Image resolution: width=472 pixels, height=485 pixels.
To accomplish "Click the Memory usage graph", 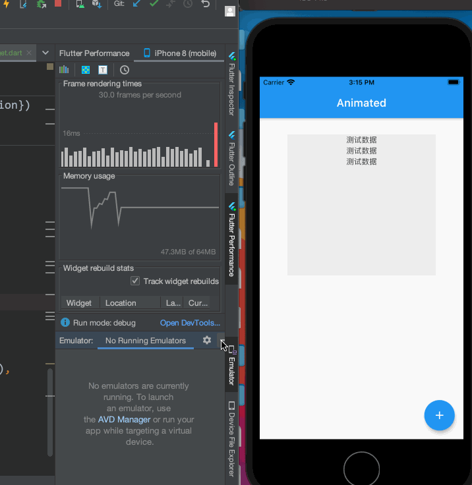I will [140, 217].
